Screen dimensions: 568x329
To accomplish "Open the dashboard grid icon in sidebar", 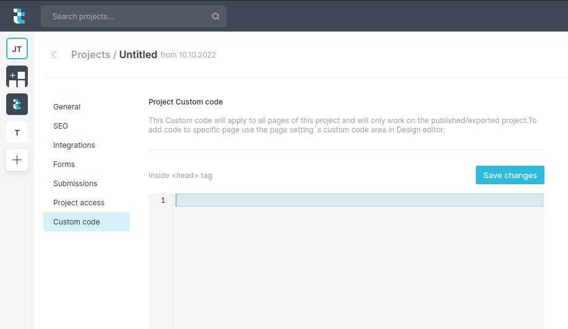I will 17,77.
